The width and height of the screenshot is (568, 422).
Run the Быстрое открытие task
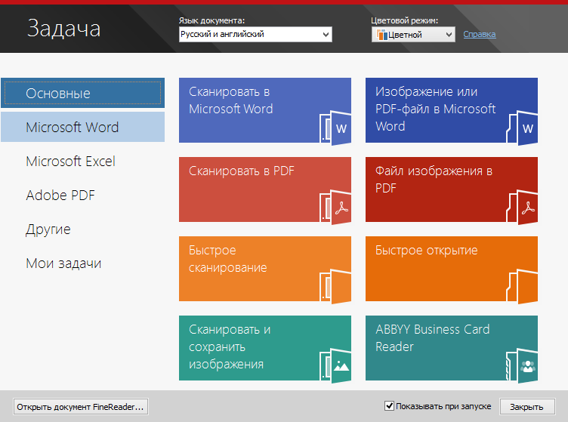tap(452, 269)
